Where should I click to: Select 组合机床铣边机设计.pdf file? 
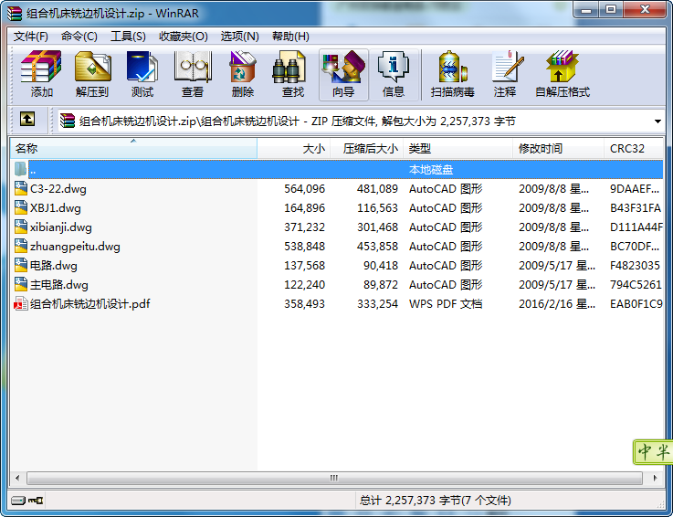[x=89, y=304]
